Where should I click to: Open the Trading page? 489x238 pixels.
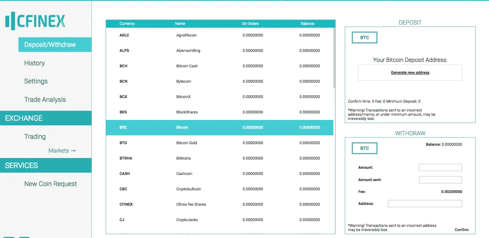pos(35,136)
